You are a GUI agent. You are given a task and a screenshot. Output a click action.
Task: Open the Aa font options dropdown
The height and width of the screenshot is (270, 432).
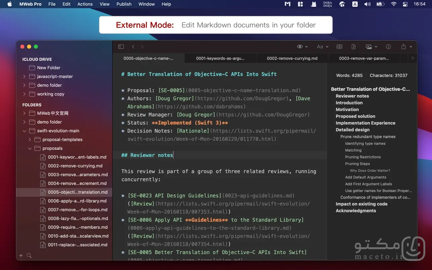[322, 47]
